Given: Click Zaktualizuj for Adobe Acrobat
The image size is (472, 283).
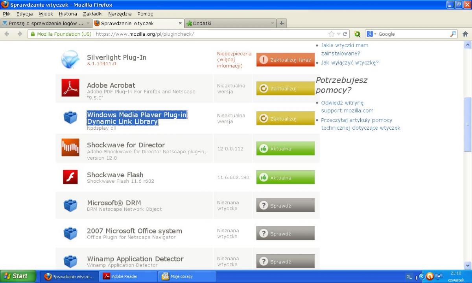Looking at the screenshot, I should [x=286, y=88].
